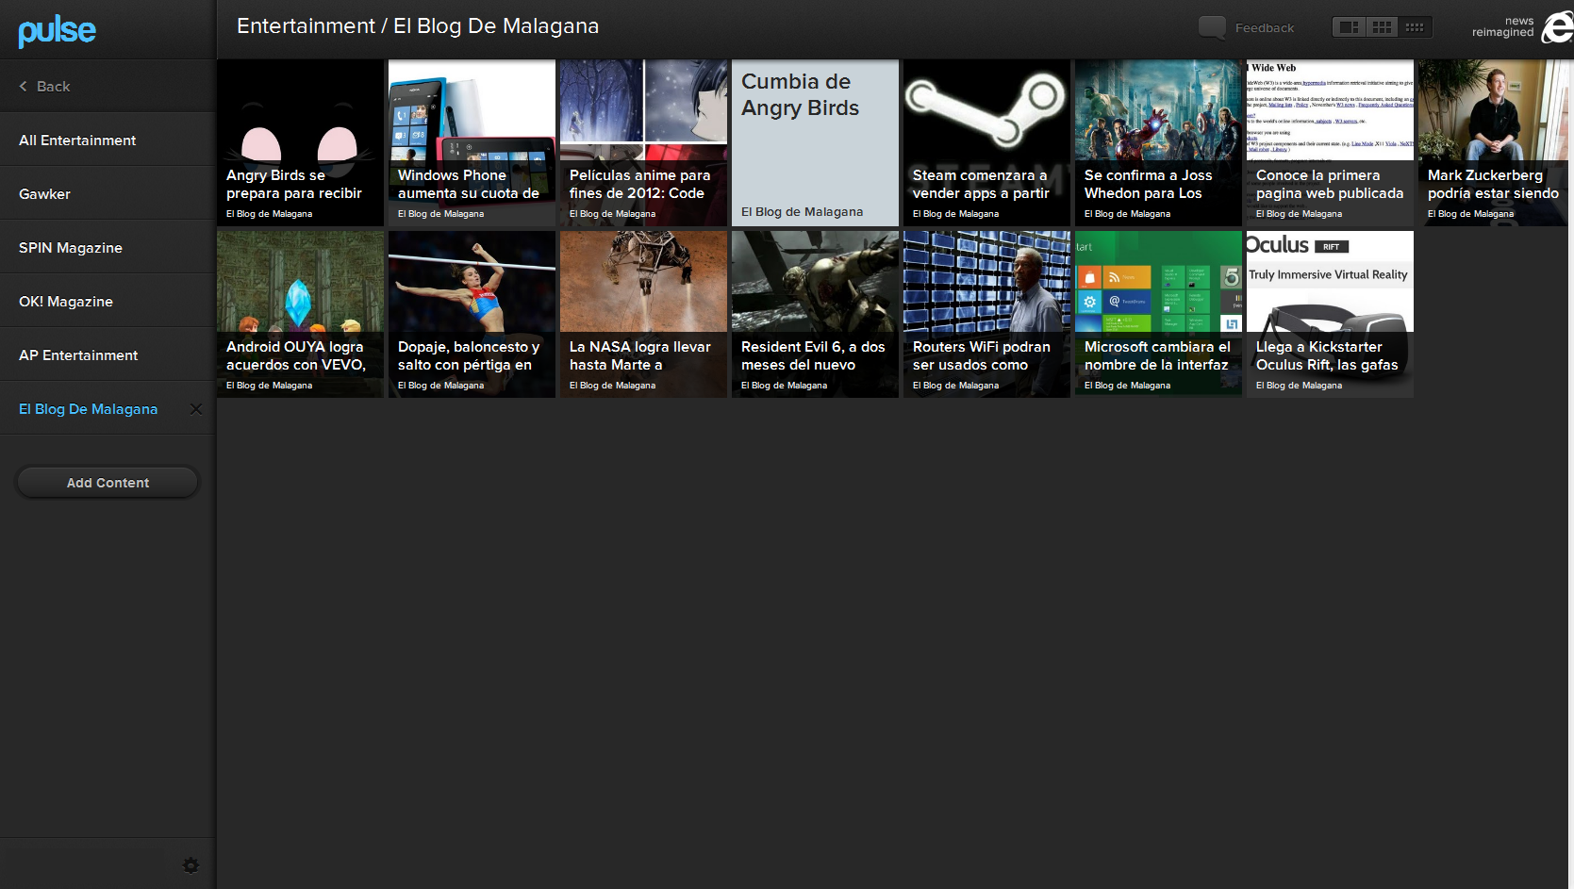The height and width of the screenshot is (889, 1574).
Task: Open Dopaje, baloncesto y salto article
Action: point(472,315)
